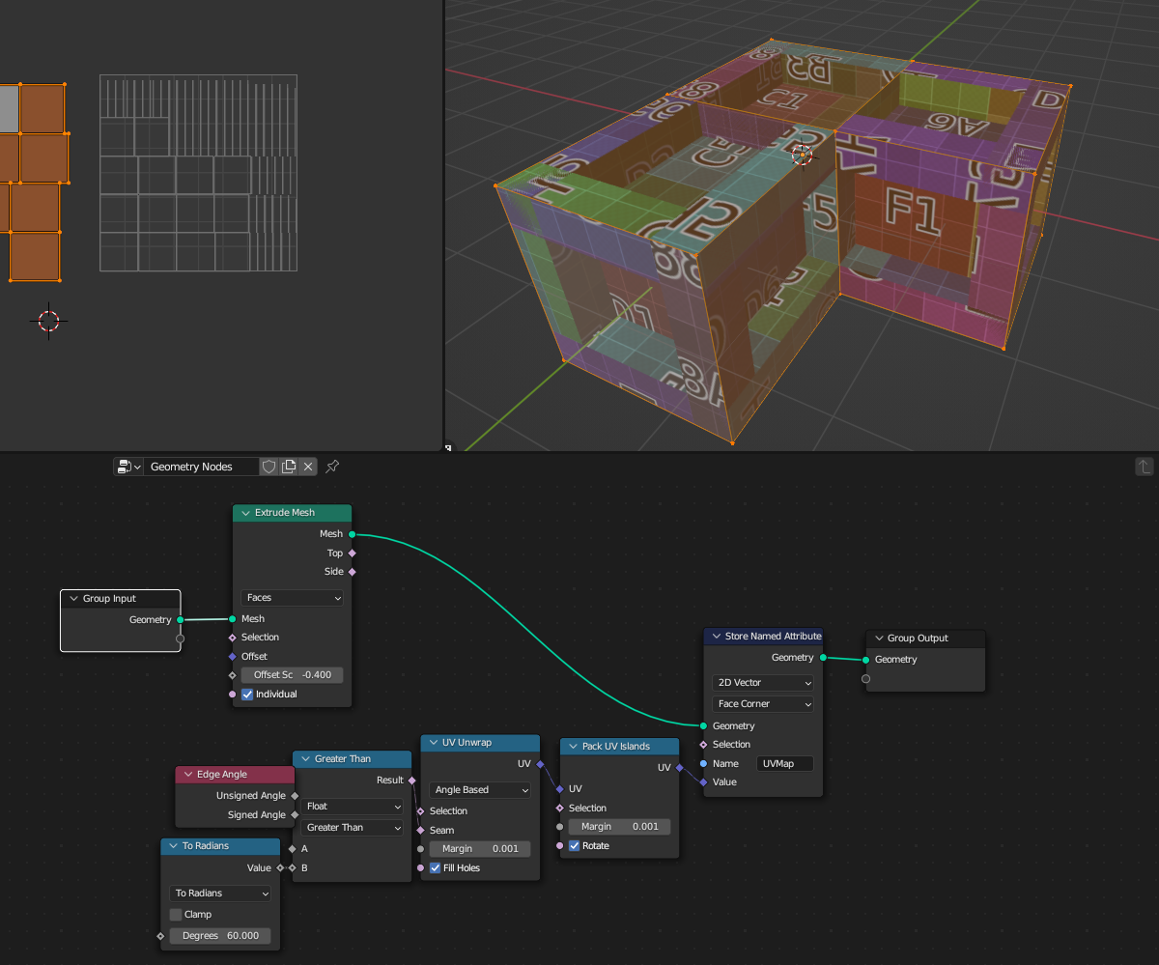Image resolution: width=1159 pixels, height=965 pixels.
Task: Click the Group Output node's Geometry input socket
Action: 865,660
